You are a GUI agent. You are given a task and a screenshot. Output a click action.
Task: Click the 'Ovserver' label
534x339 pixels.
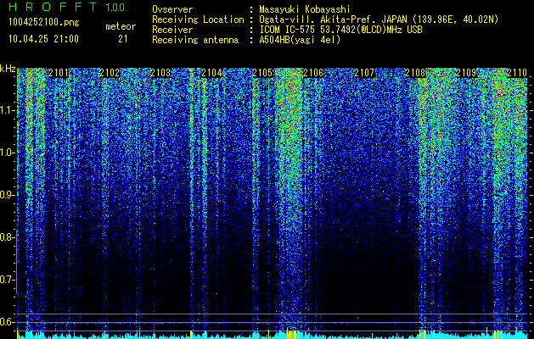click(x=172, y=10)
